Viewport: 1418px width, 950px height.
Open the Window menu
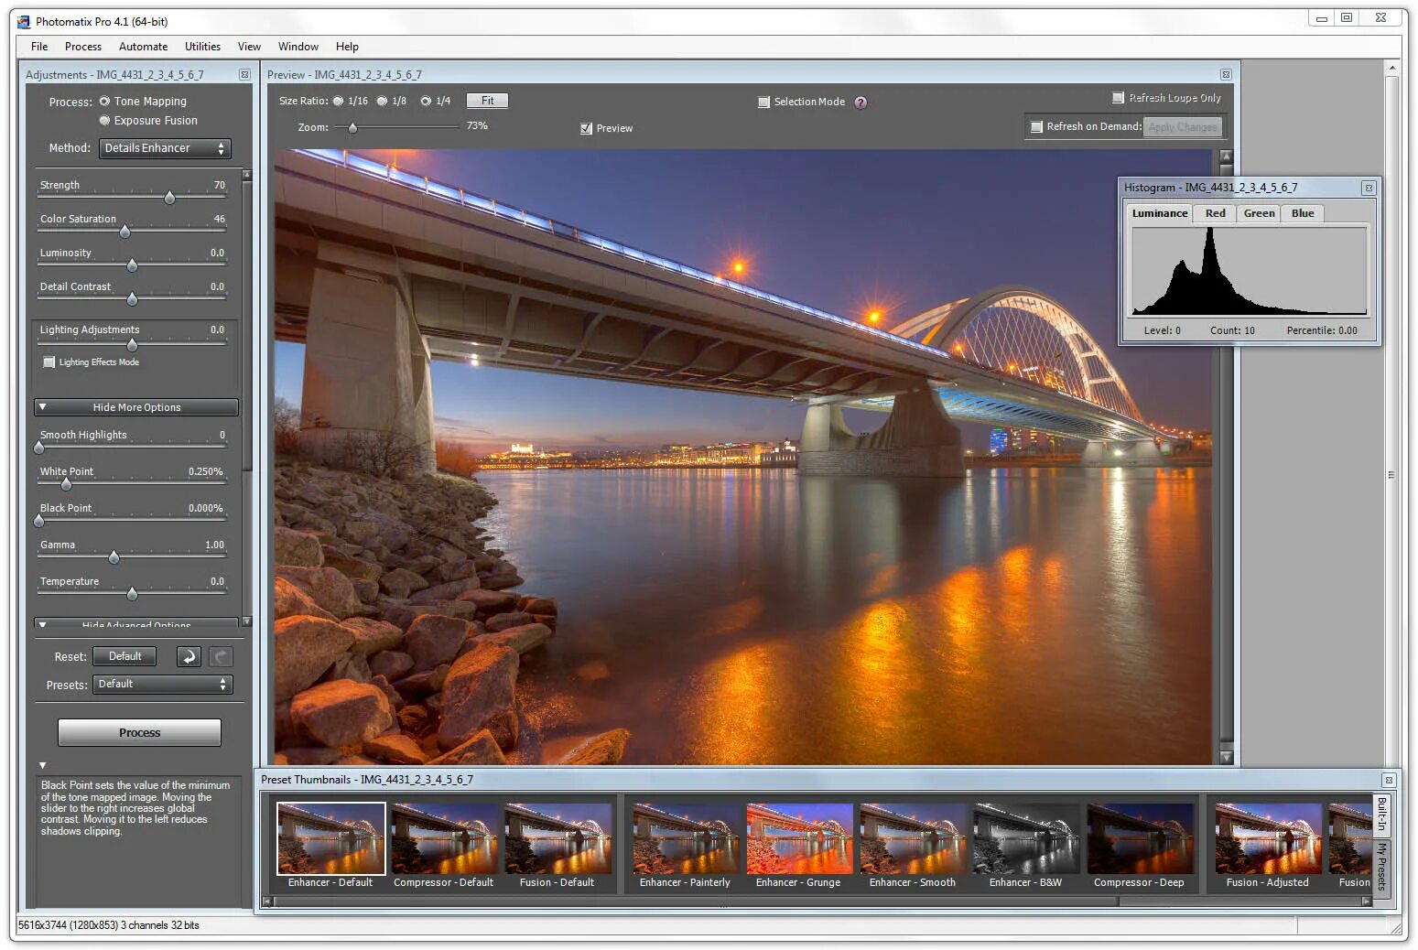(298, 47)
